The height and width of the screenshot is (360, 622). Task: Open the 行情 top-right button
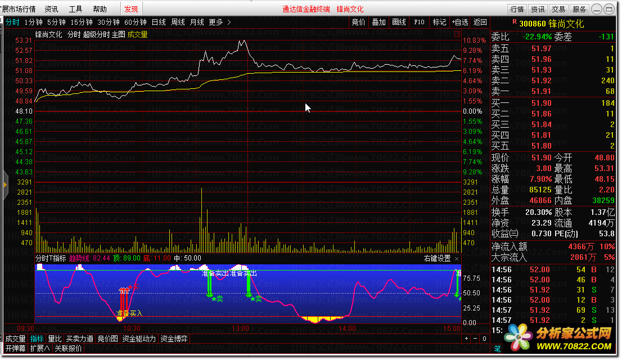pos(517,9)
